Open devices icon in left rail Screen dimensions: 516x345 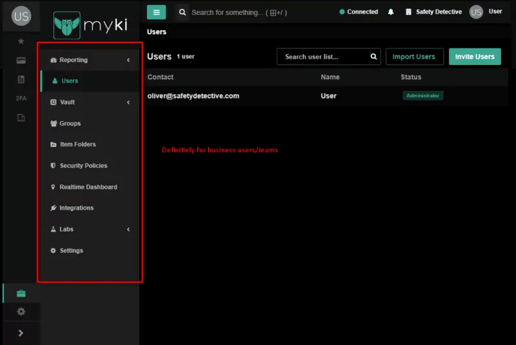click(x=21, y=118)
